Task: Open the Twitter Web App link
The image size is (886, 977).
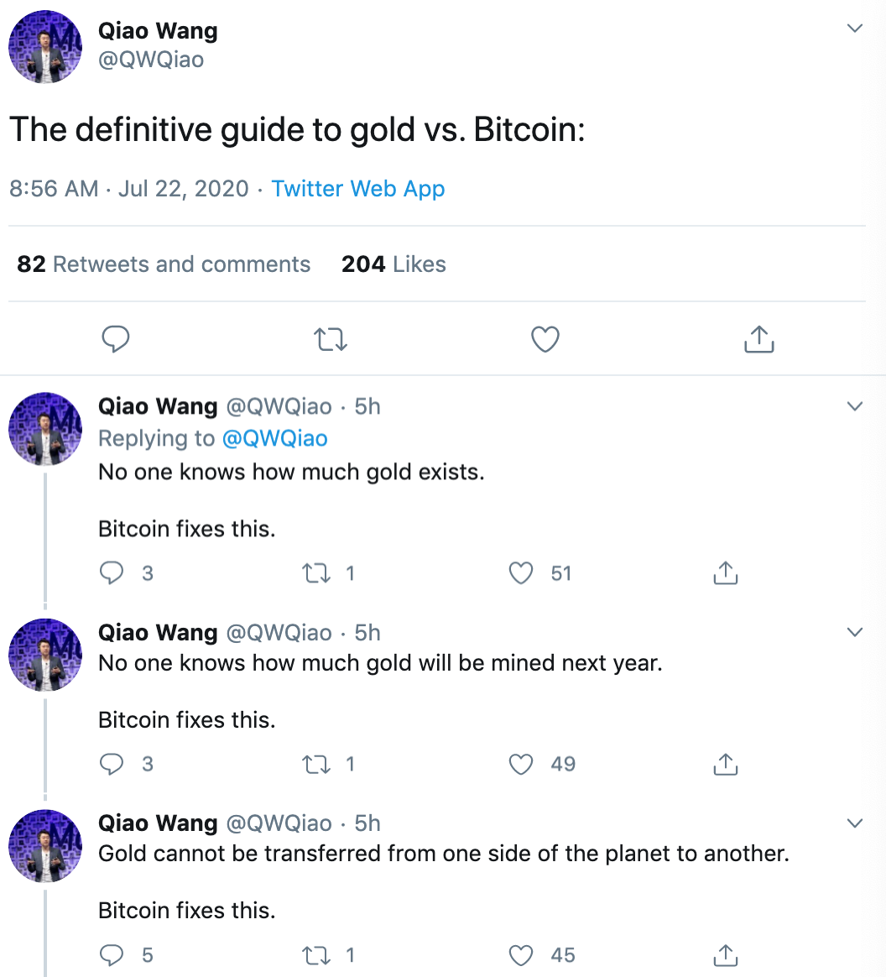Action: coord(358,188)
